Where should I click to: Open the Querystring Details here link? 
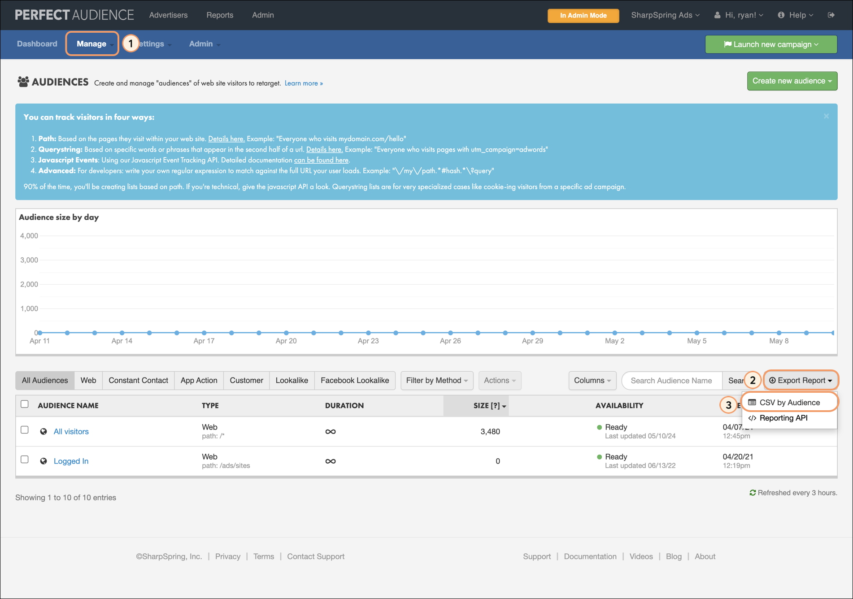[324, 149]
